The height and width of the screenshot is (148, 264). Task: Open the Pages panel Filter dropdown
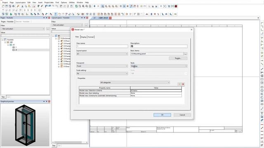[23, 29]
